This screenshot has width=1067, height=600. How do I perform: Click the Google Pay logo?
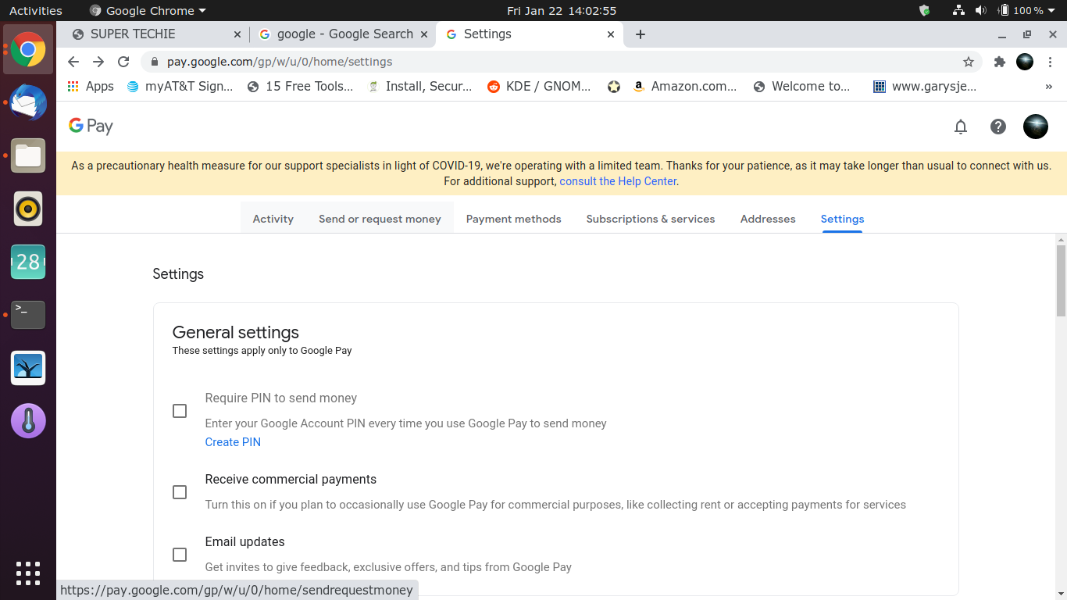(91, 126)
